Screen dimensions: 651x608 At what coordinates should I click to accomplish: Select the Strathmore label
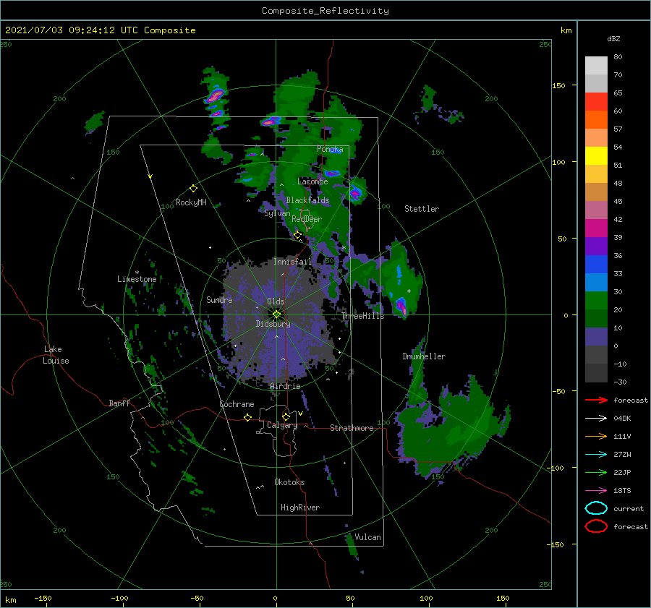[352, 428]
